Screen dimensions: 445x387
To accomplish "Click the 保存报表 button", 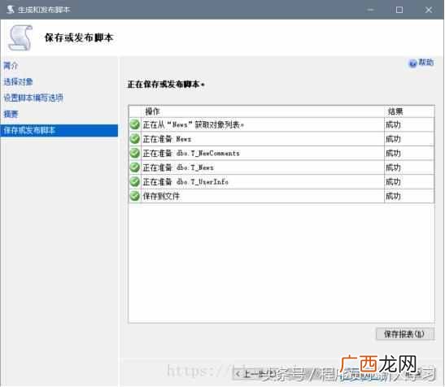I will [405, 334].
